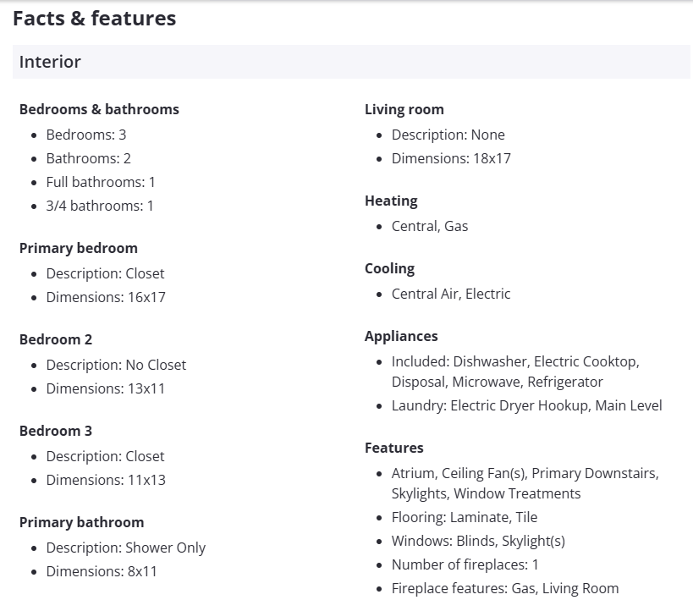This screenshot has width=693, height=600.
Task: Click the Primary bedroom subheading
Action: (x=78, y=248)
